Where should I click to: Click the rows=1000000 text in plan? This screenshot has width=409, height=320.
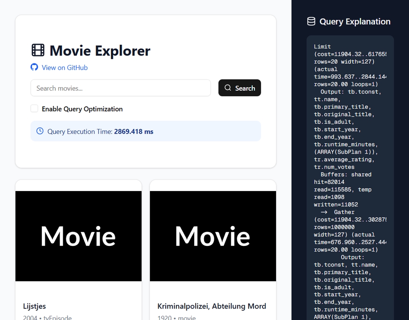pos(334,227)
